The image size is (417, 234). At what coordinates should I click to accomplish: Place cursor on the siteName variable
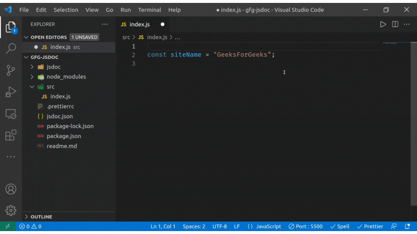pyautogui.click(x=186, y=55)
